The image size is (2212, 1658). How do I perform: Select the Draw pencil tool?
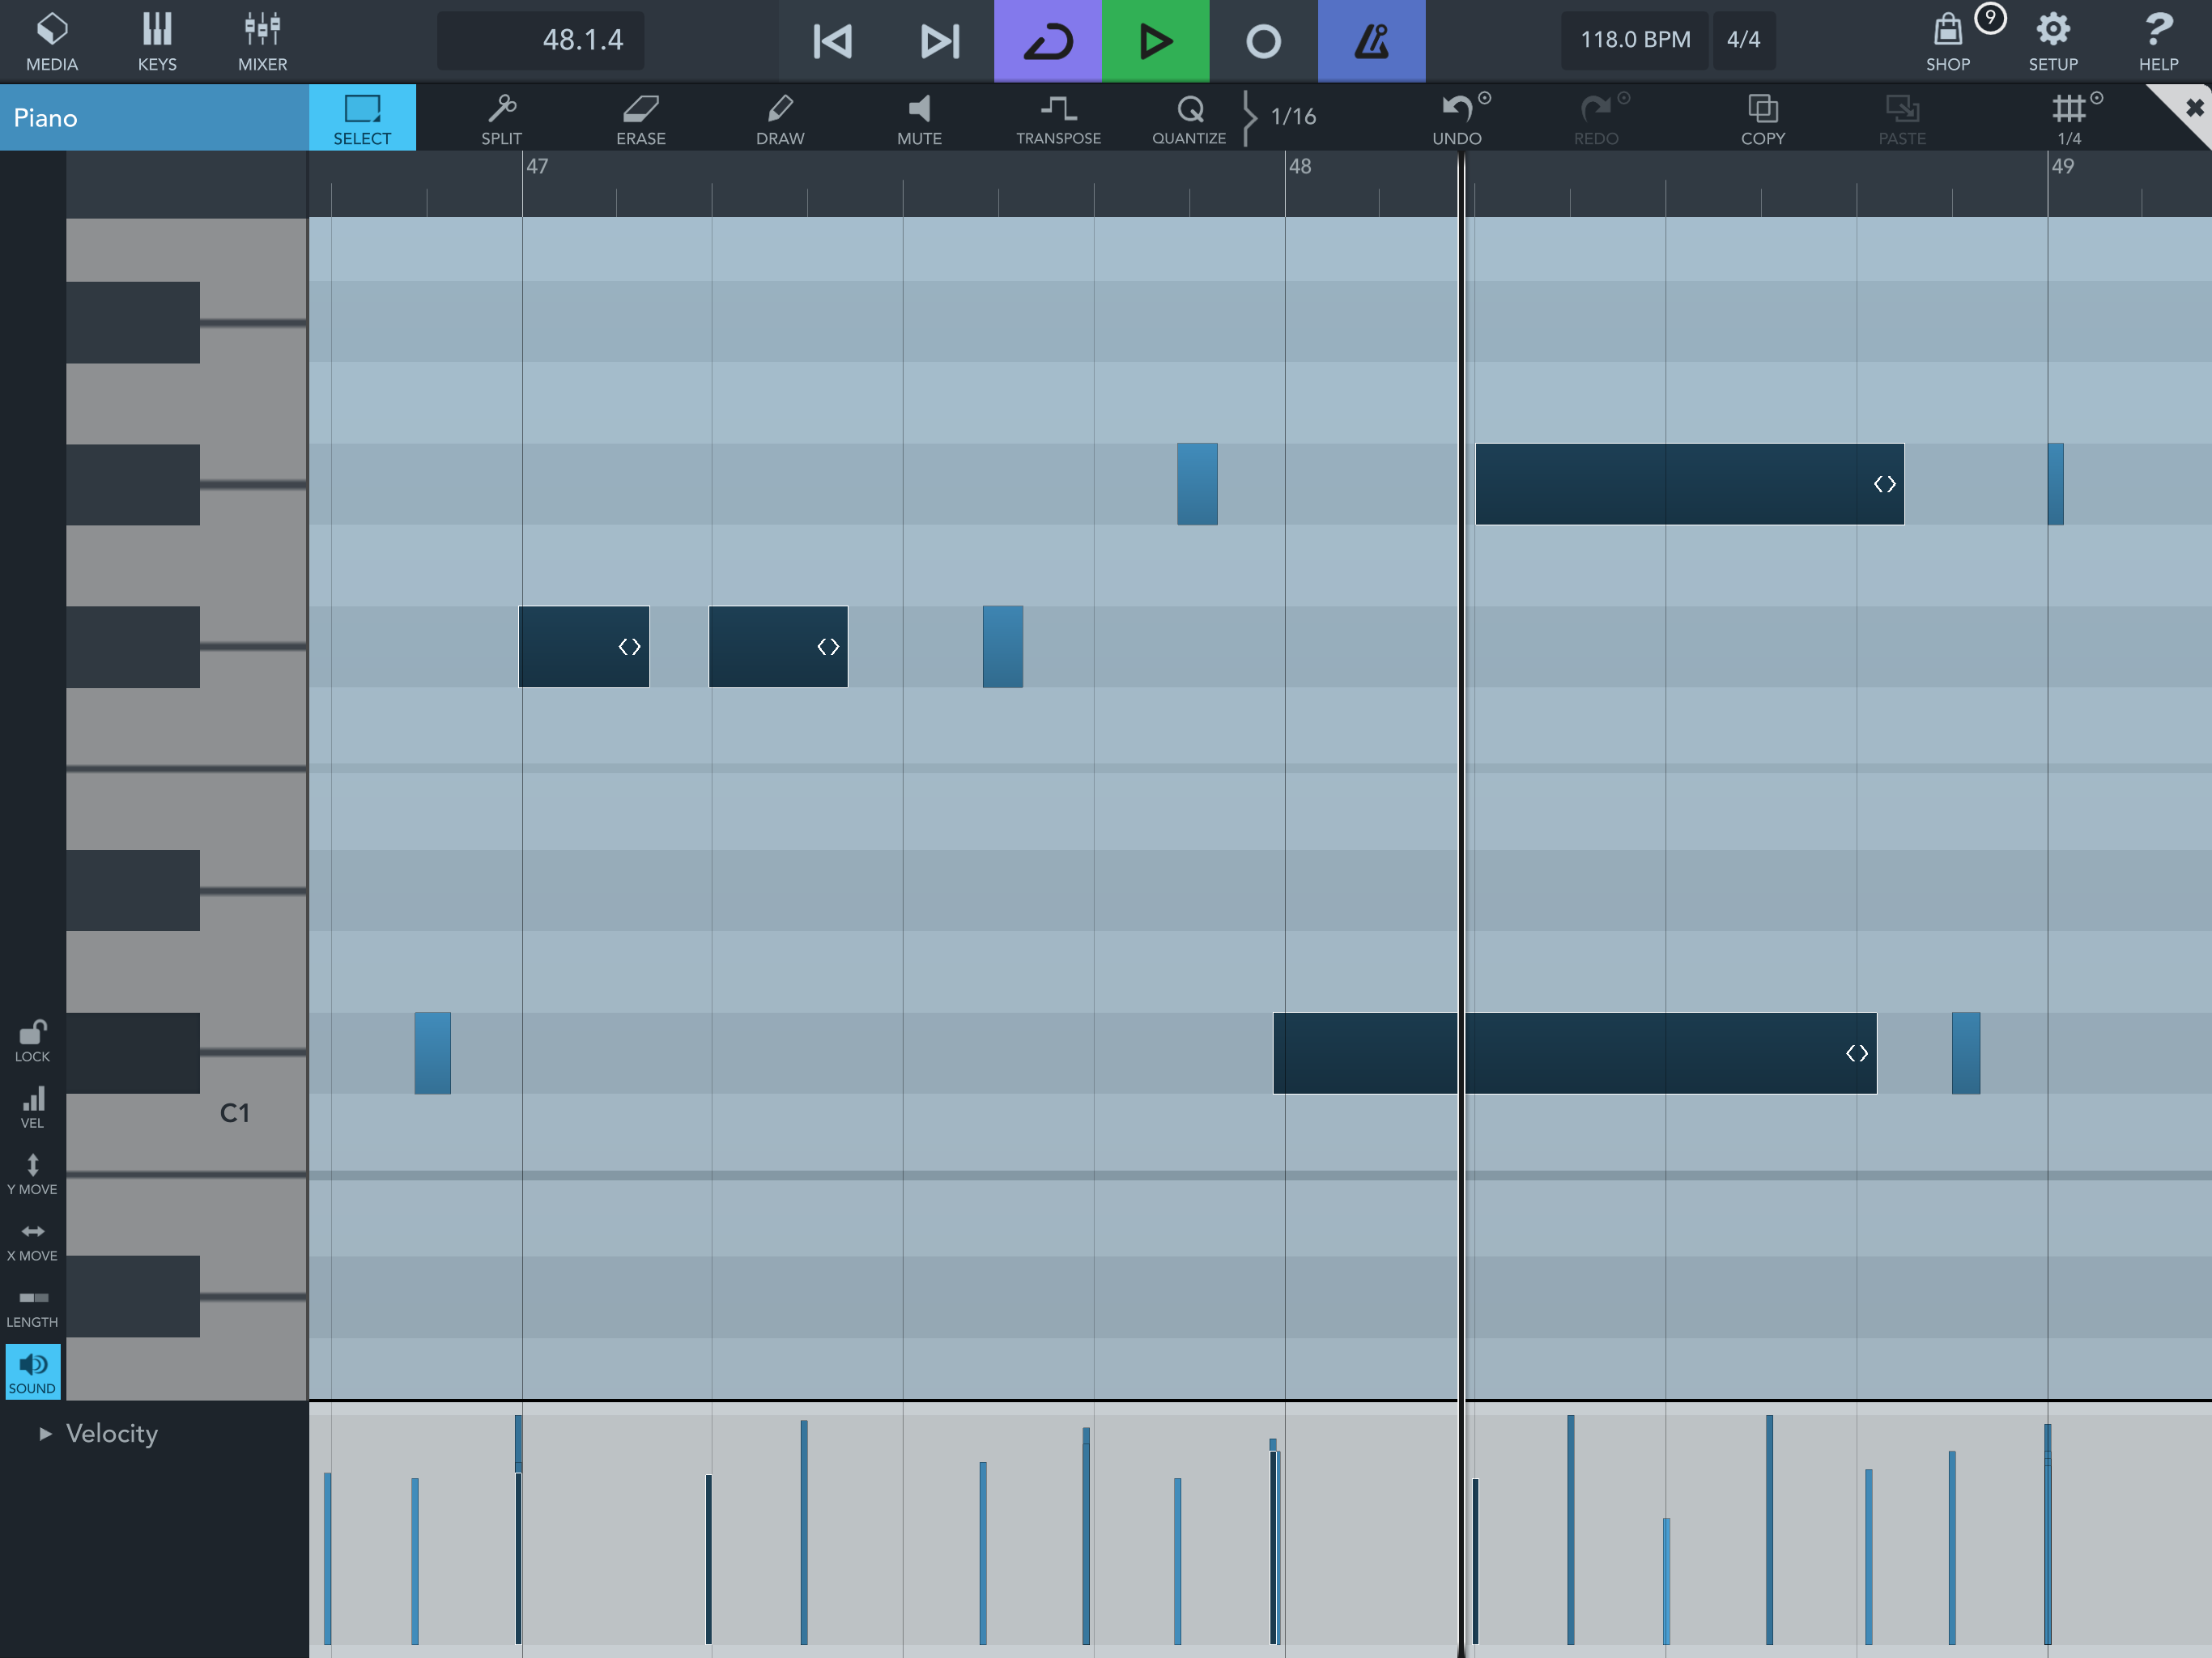pyautogui.click(x=780, y=118)
